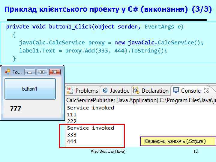Image resolution: width=216 pixels, height=162 pixels.
Task: Open the Javadoc tab
Action: click(116, 91)
